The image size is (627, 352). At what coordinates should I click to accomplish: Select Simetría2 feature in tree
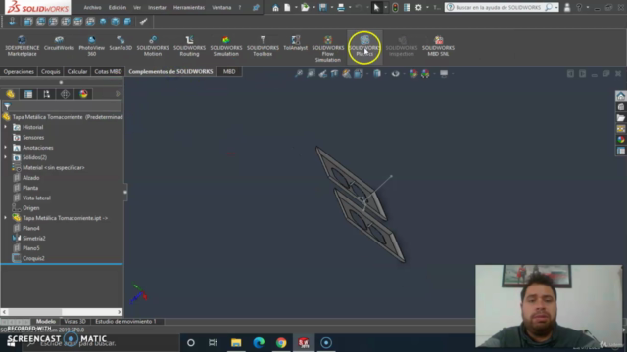click(34, 238)
